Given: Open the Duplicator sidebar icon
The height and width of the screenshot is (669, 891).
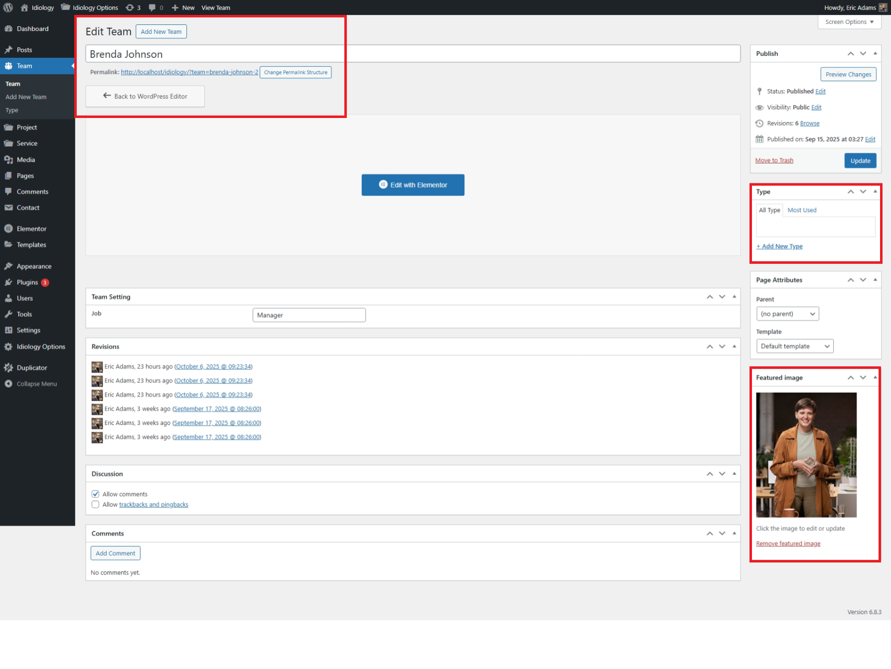Looking at the screenshot, I should [8, 368].
